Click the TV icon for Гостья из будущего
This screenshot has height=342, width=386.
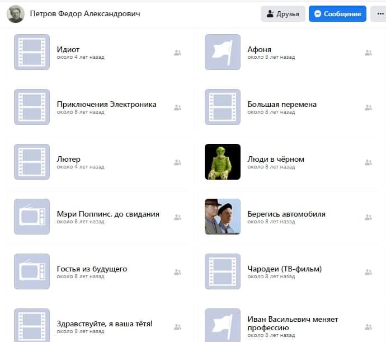31,271
